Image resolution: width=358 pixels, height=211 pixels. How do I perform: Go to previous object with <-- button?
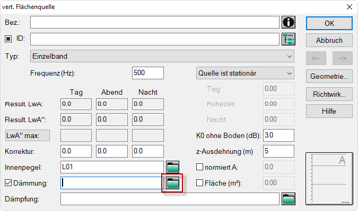pyautogui.click(x=316, y=58)
